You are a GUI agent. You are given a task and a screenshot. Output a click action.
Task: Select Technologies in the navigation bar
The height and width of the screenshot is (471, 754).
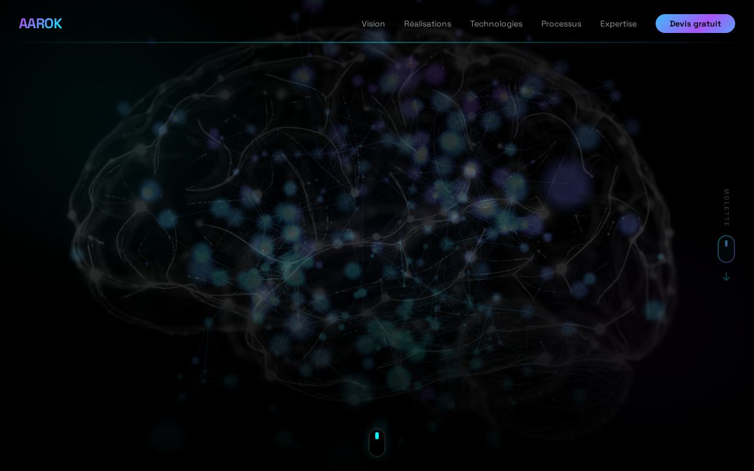coord(496,24)
